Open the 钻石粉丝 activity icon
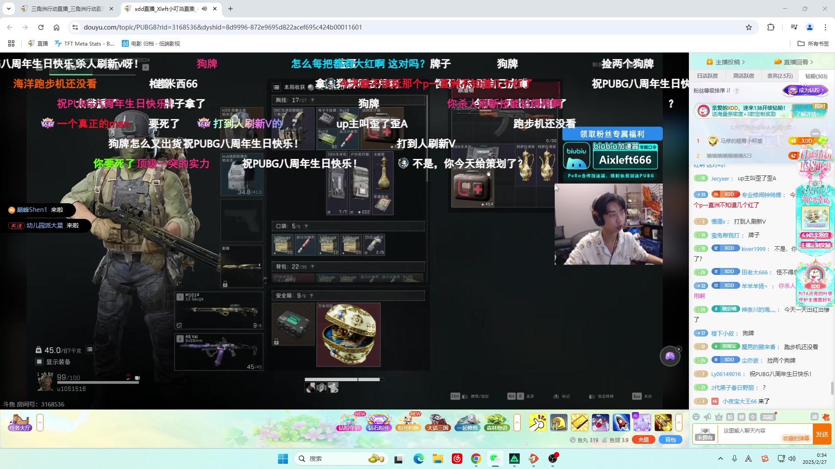This screenshot has height=469, width=835. 379,423
